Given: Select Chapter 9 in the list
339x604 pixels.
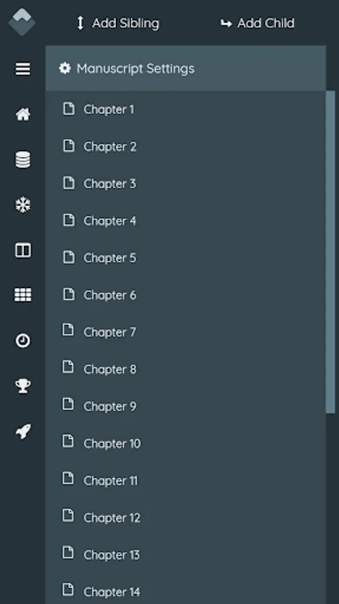Looking at the screenshot, I should pos(186,406).
